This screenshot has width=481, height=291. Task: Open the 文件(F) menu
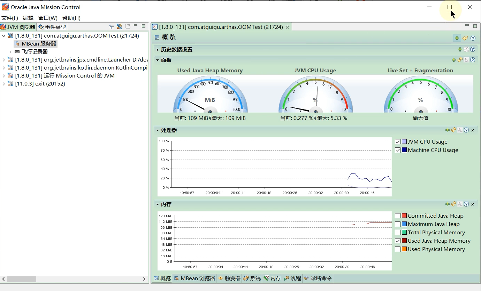(10, 18)
